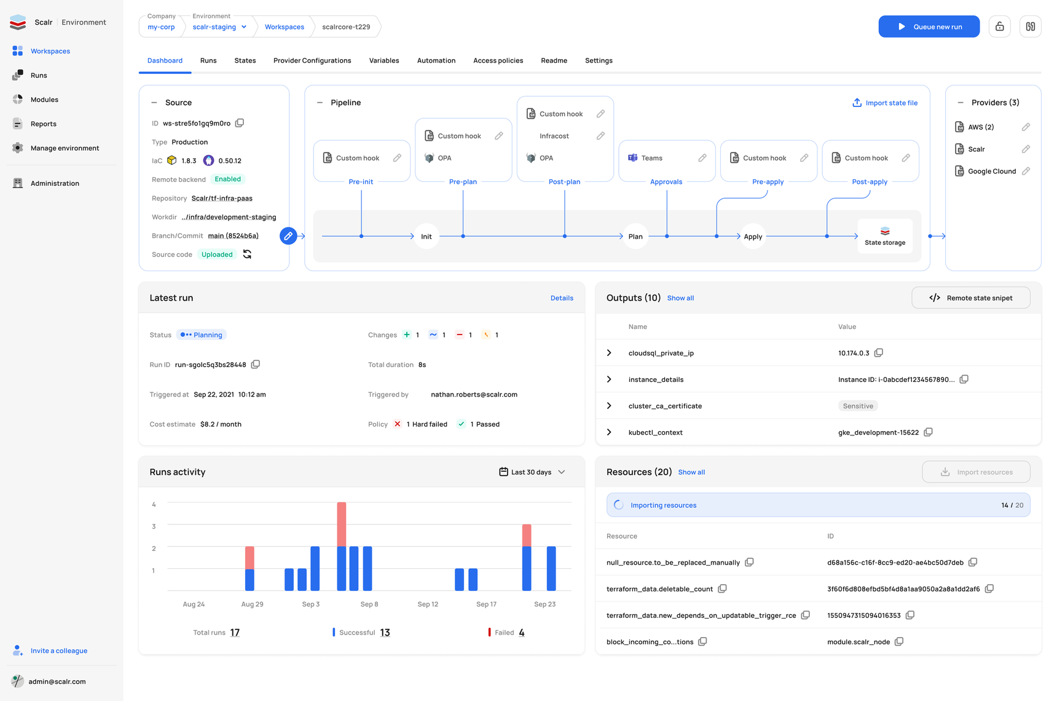Copy the instance_details value
This screenshot has height=701, width=1057.
964,379
